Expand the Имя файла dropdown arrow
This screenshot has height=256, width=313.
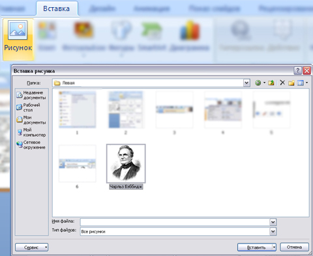pos(273,222)
